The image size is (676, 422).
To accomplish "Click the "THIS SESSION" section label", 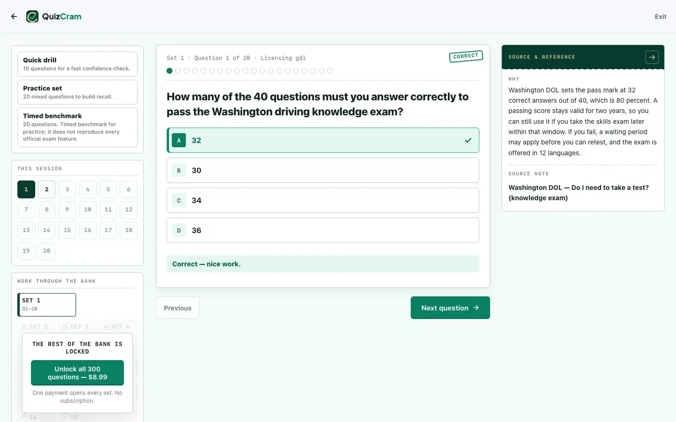I will coord(40,169).
